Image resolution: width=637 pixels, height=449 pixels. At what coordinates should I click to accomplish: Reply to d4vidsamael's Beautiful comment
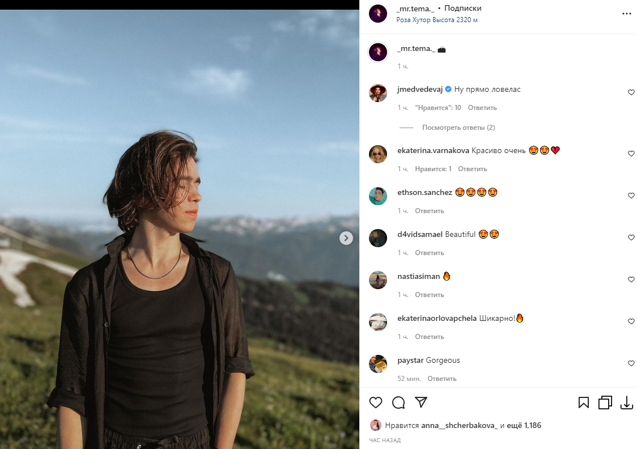[429, 253]
